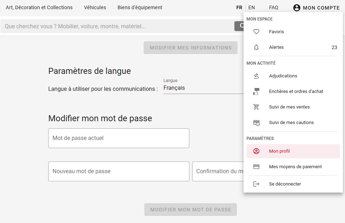This screenshot has height=223, width=345.
Task: Click the account avatar icon in header
Action: click(x=296, y=8)
